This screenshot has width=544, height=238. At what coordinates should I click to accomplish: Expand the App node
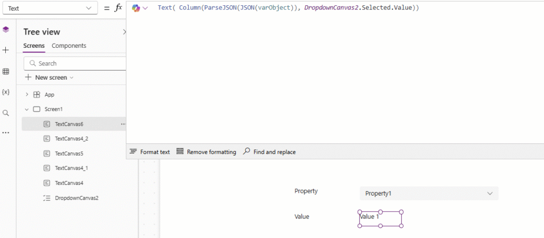(27, 95)
